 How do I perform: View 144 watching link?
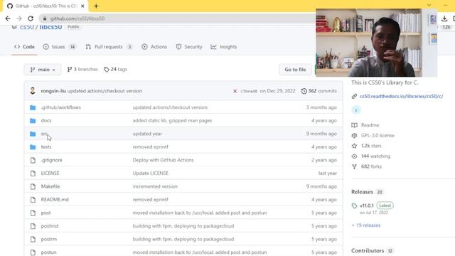[371, 156]
